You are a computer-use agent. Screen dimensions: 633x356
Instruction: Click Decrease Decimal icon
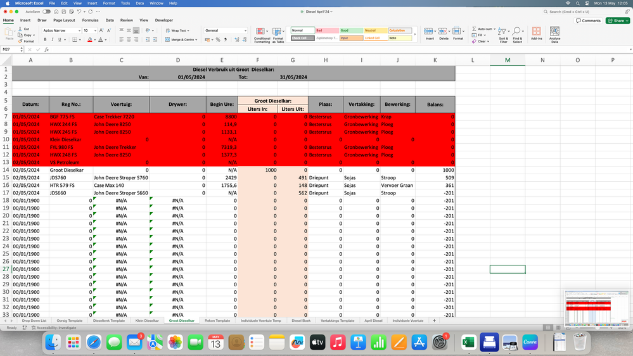pyautogui.click(x=244, y=39)
